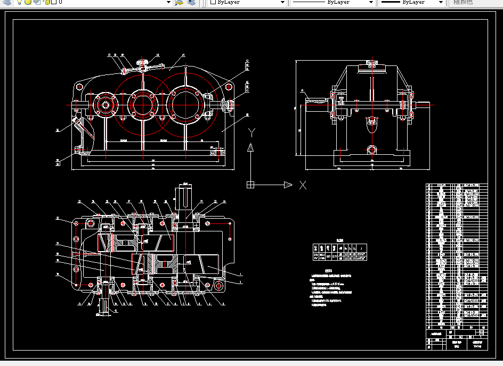This screenshot has height=366, width=503.
Task: Open the ByLayer color control dropdown
Action: [247, 2]
